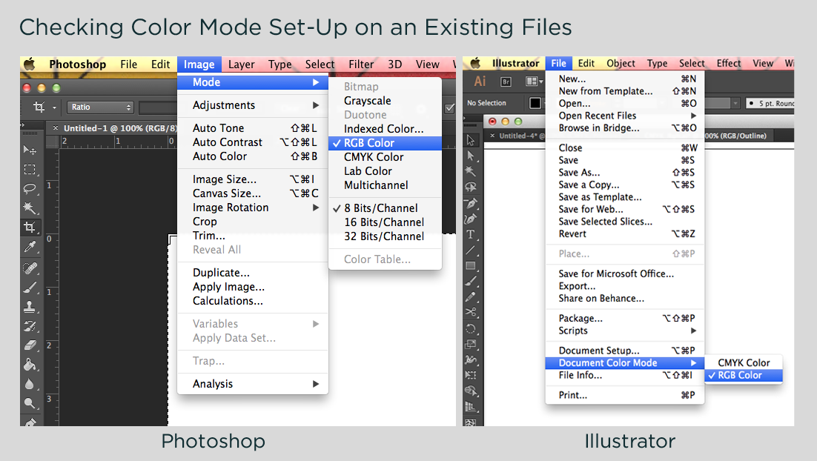This screenshot has height=461, width=817.
Task: Select Illustrator's Direct Selection tool
Action: coord(471,156)
